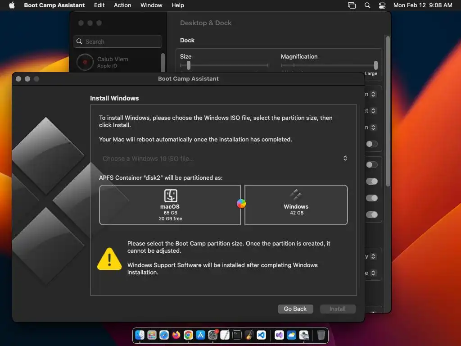Open the popup stepper ending in 'y'
This screenshot has width=461, height=346.
[373, 256]
